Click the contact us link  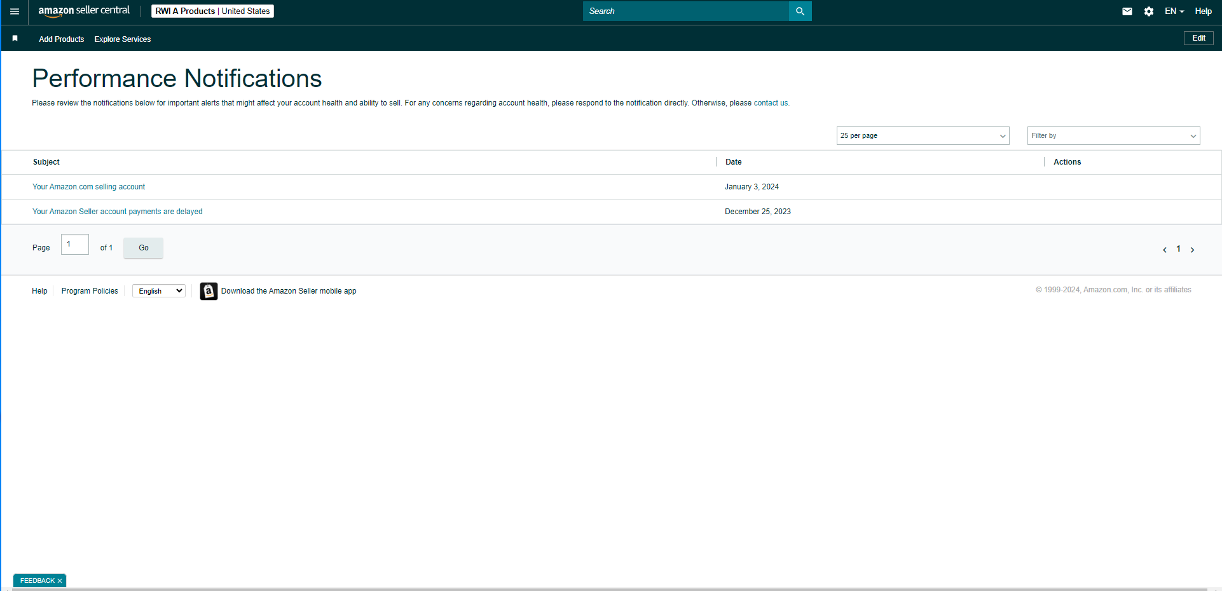point(771,103)
